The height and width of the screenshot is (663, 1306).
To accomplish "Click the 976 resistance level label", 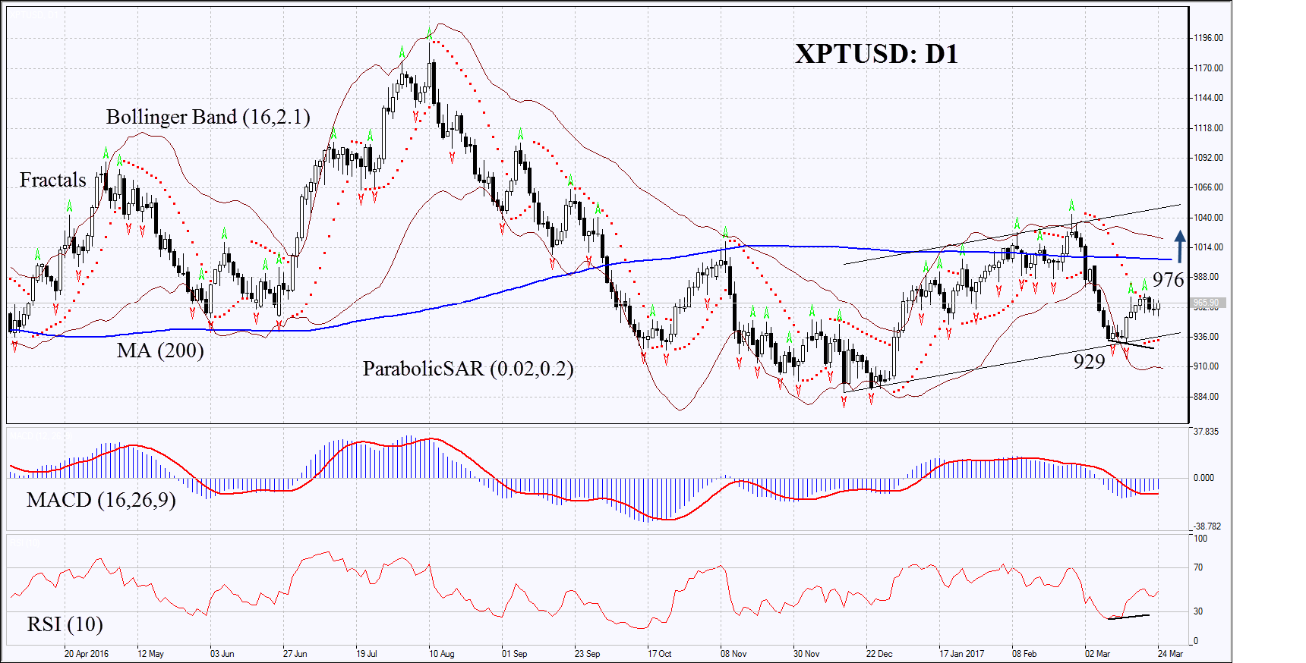I will [1168, 280].
